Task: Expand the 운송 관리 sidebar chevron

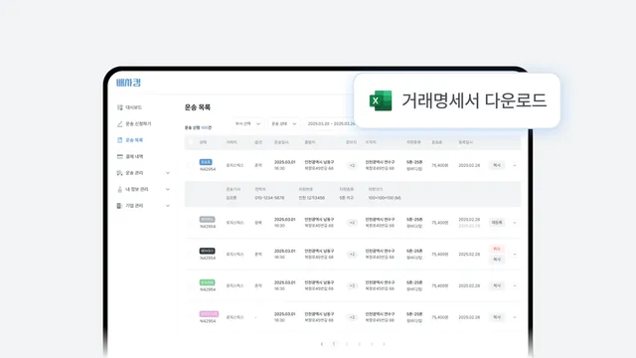Action: [x=168, y=173]
